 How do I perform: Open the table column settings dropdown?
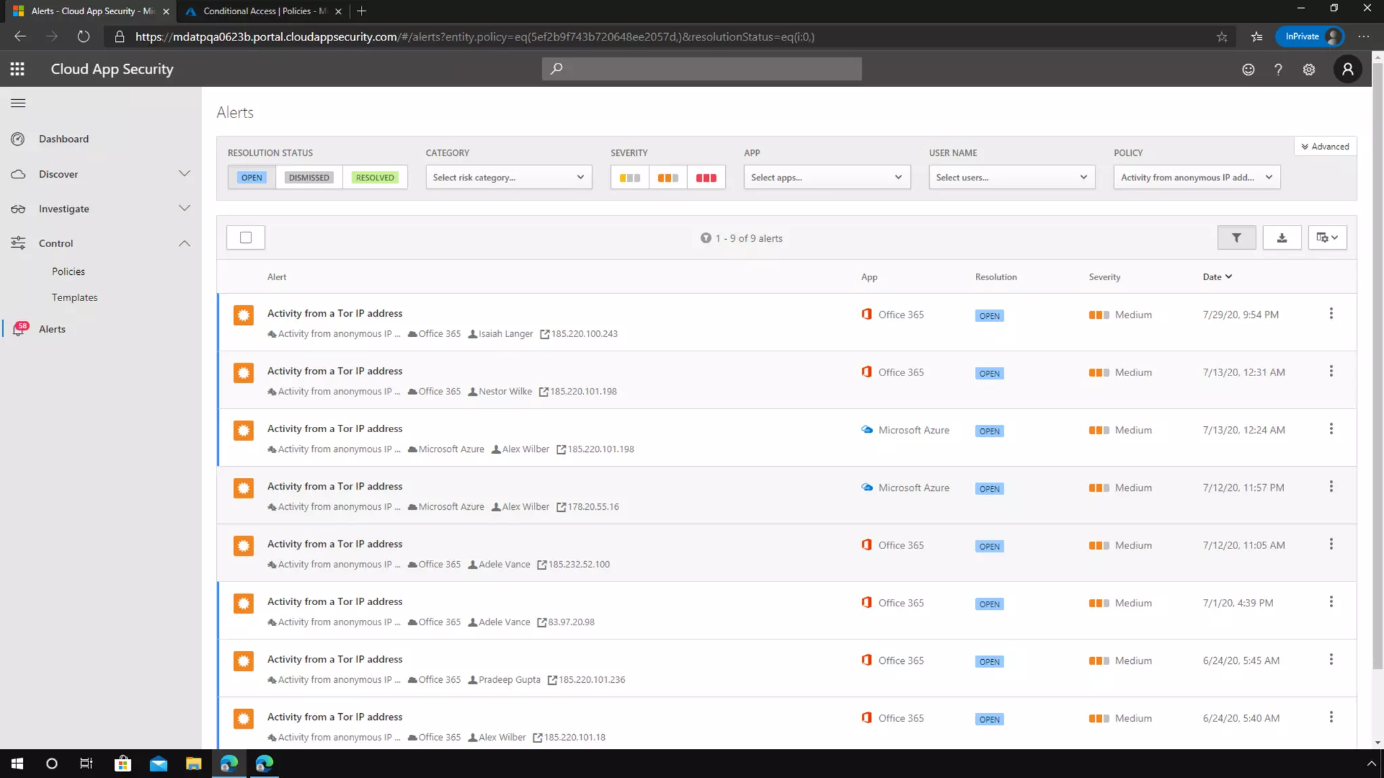pos(1327,238)
